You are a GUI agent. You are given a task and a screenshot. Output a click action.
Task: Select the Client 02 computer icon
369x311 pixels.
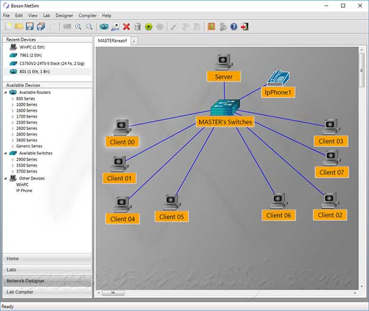point(330,200)
